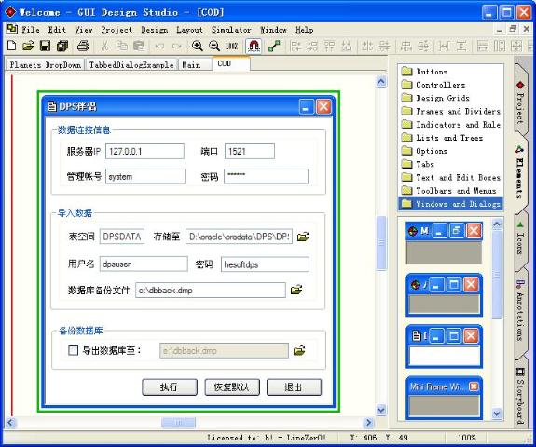
Task: Open the Text and Edit Boxes folder
Action: click(x=450, y=178)
